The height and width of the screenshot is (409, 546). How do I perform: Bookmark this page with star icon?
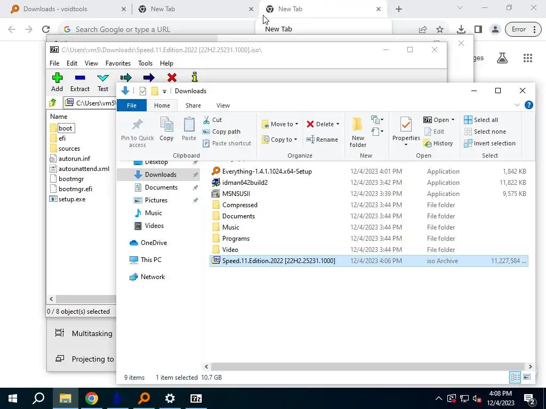[440, 29]
